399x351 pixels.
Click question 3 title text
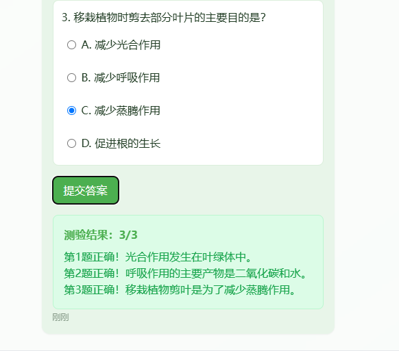pos(164,18)
